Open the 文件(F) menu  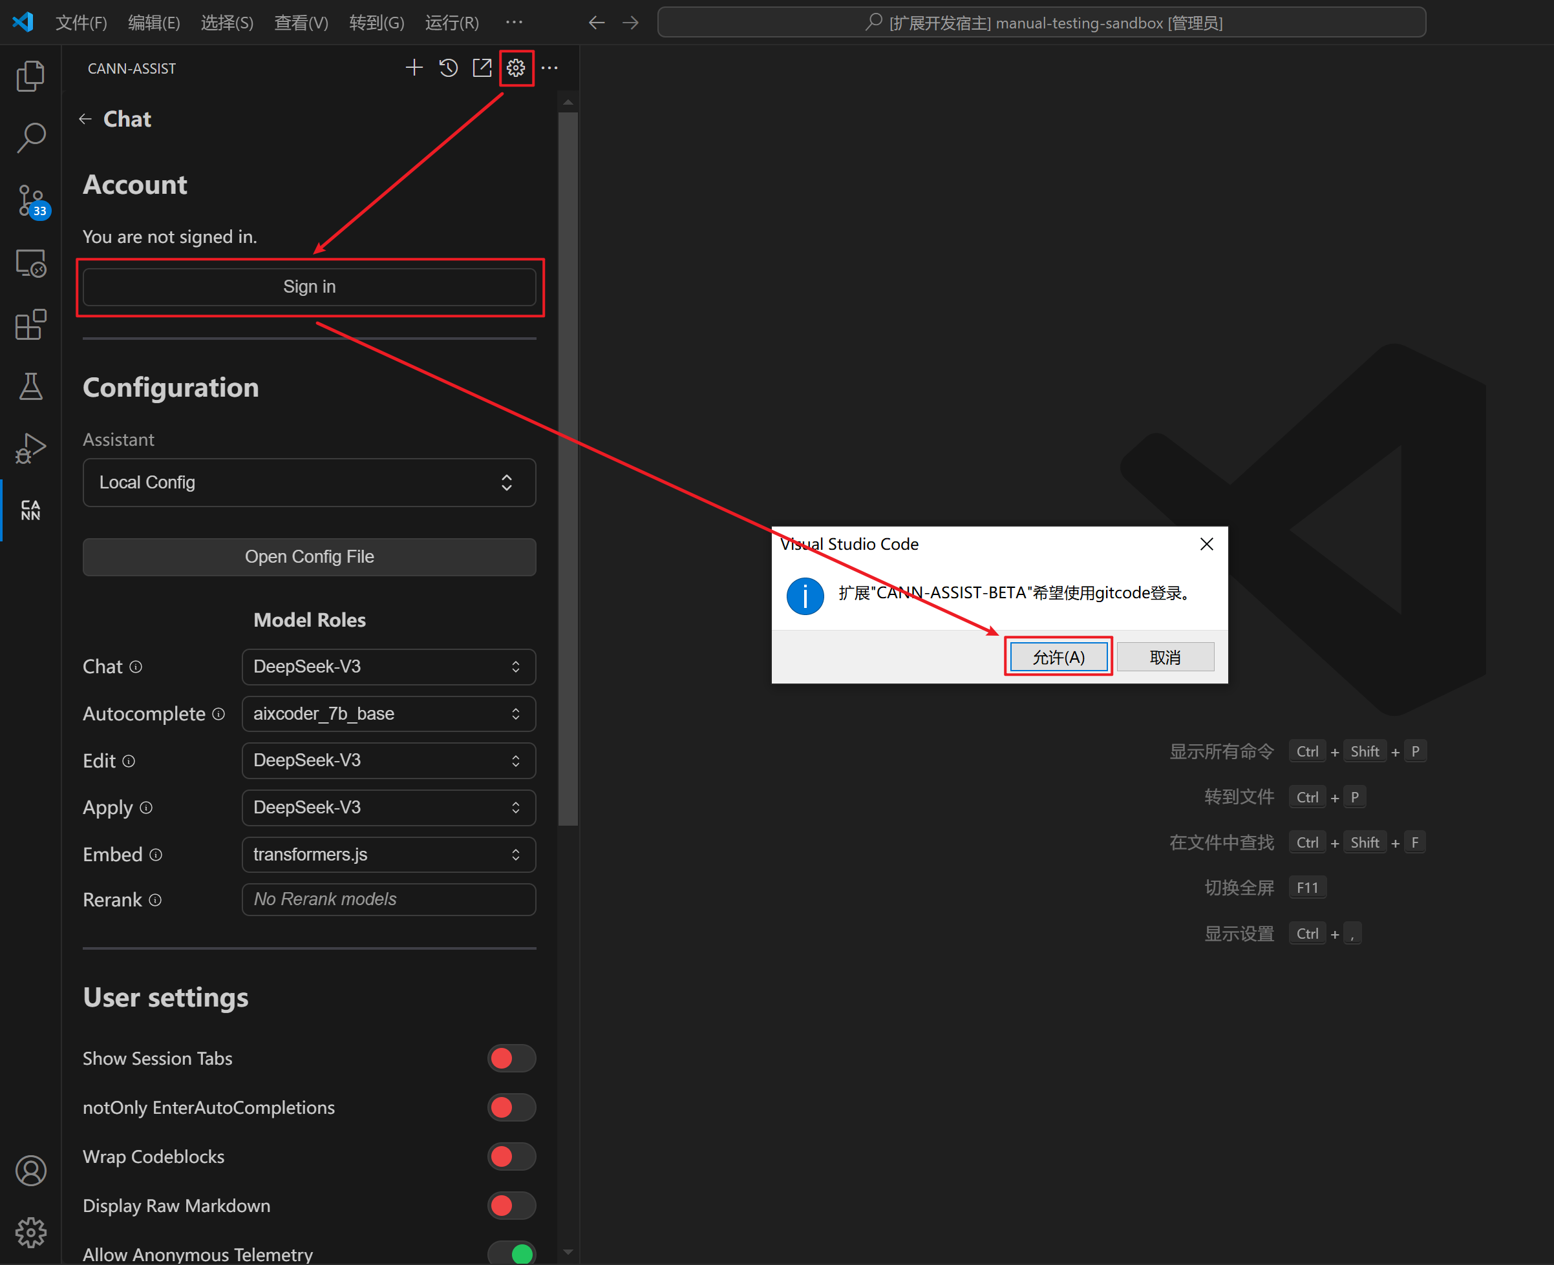[x=81, y=23]
